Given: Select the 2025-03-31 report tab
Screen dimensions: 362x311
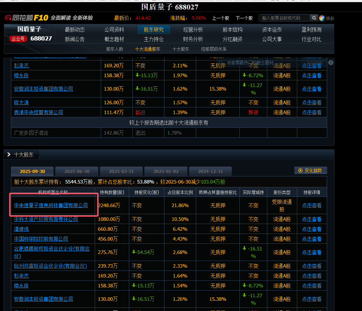Looking at the screenshot, I should click(x=121, y=171).
